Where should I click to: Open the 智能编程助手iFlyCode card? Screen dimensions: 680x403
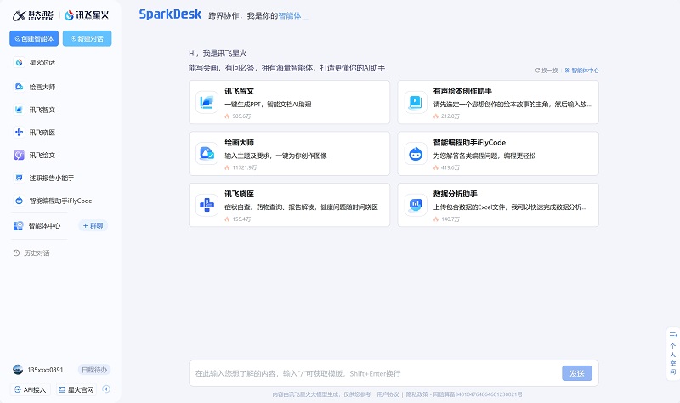pos(498,154)
